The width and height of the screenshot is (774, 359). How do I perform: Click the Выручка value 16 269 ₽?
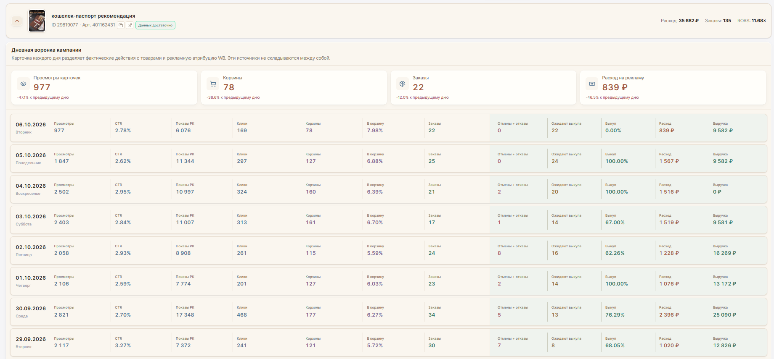(725, 253)
